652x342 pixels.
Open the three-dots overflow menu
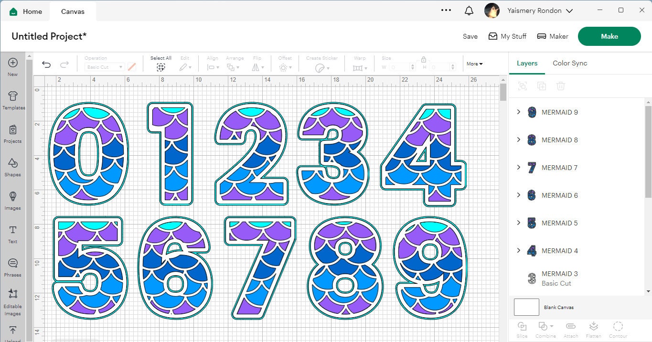pos(446,10)
